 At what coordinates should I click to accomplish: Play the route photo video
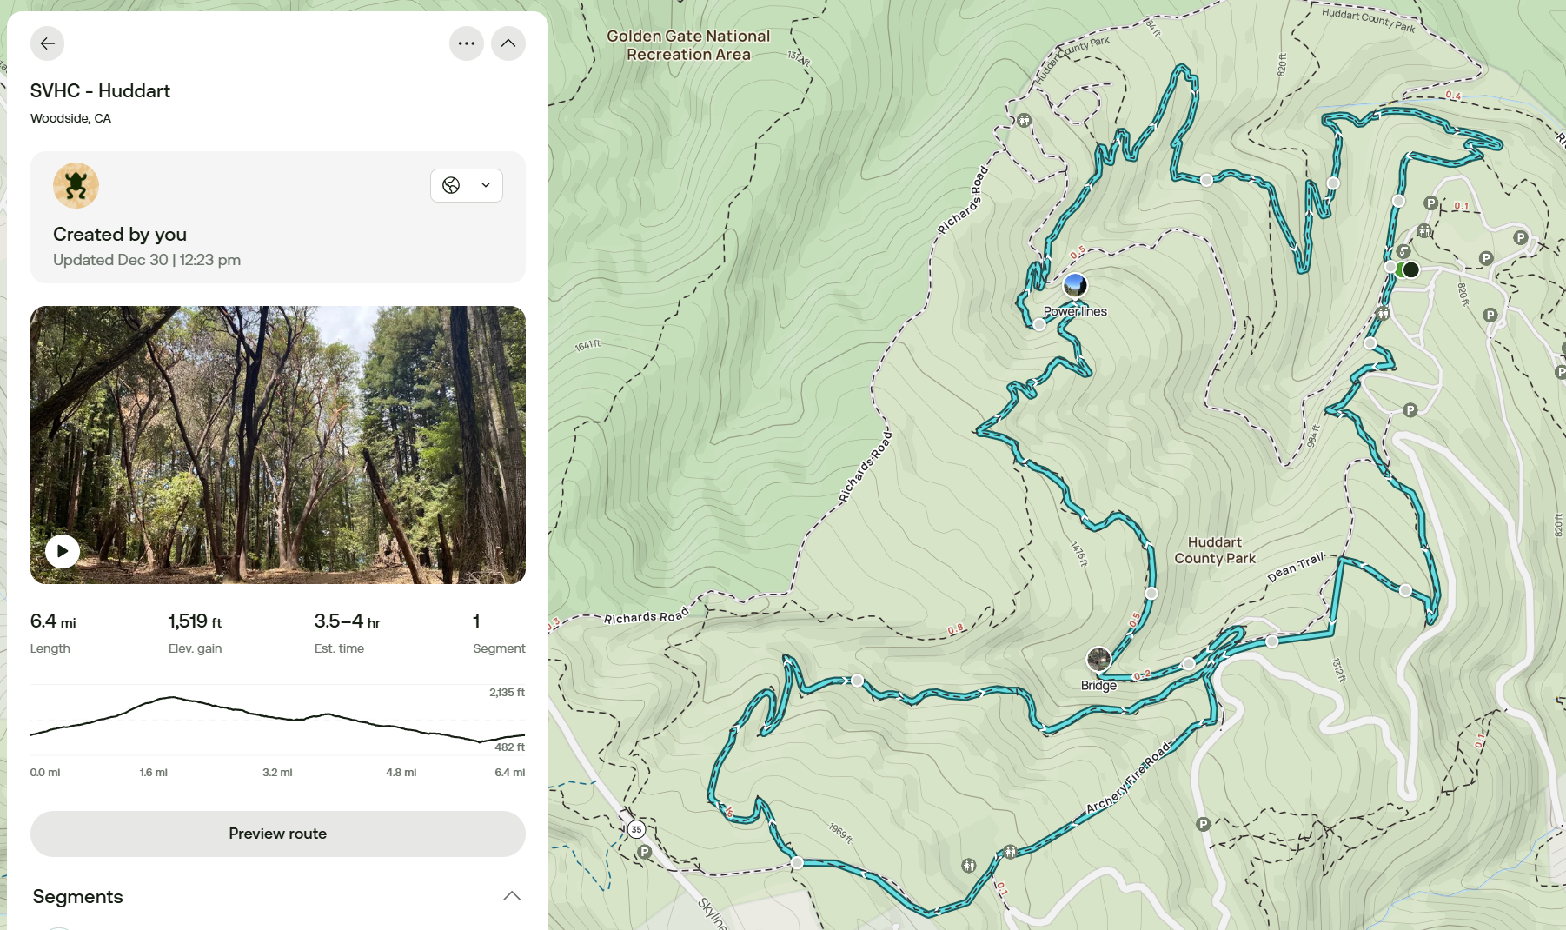[63, 551]
